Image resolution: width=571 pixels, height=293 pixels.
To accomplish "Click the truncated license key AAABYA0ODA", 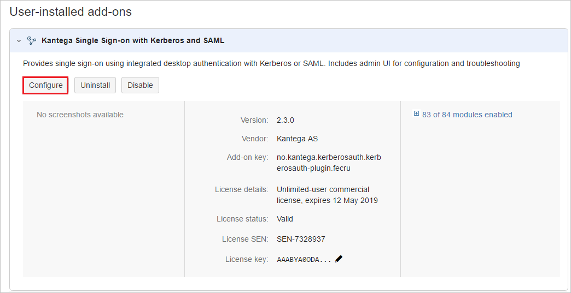I will 304,260.
